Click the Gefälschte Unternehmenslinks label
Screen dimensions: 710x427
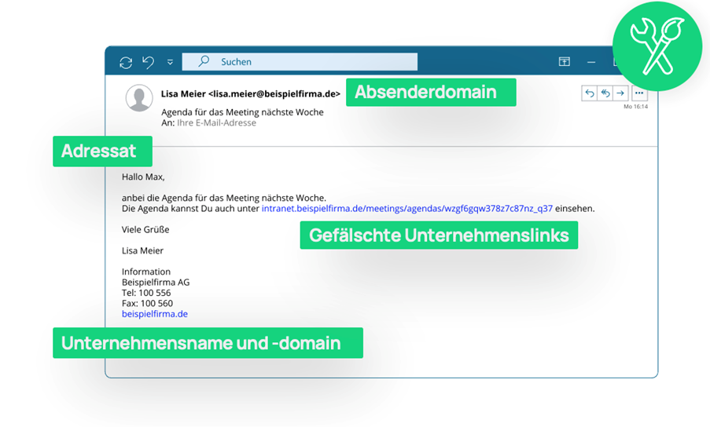[x=439, y=235]
